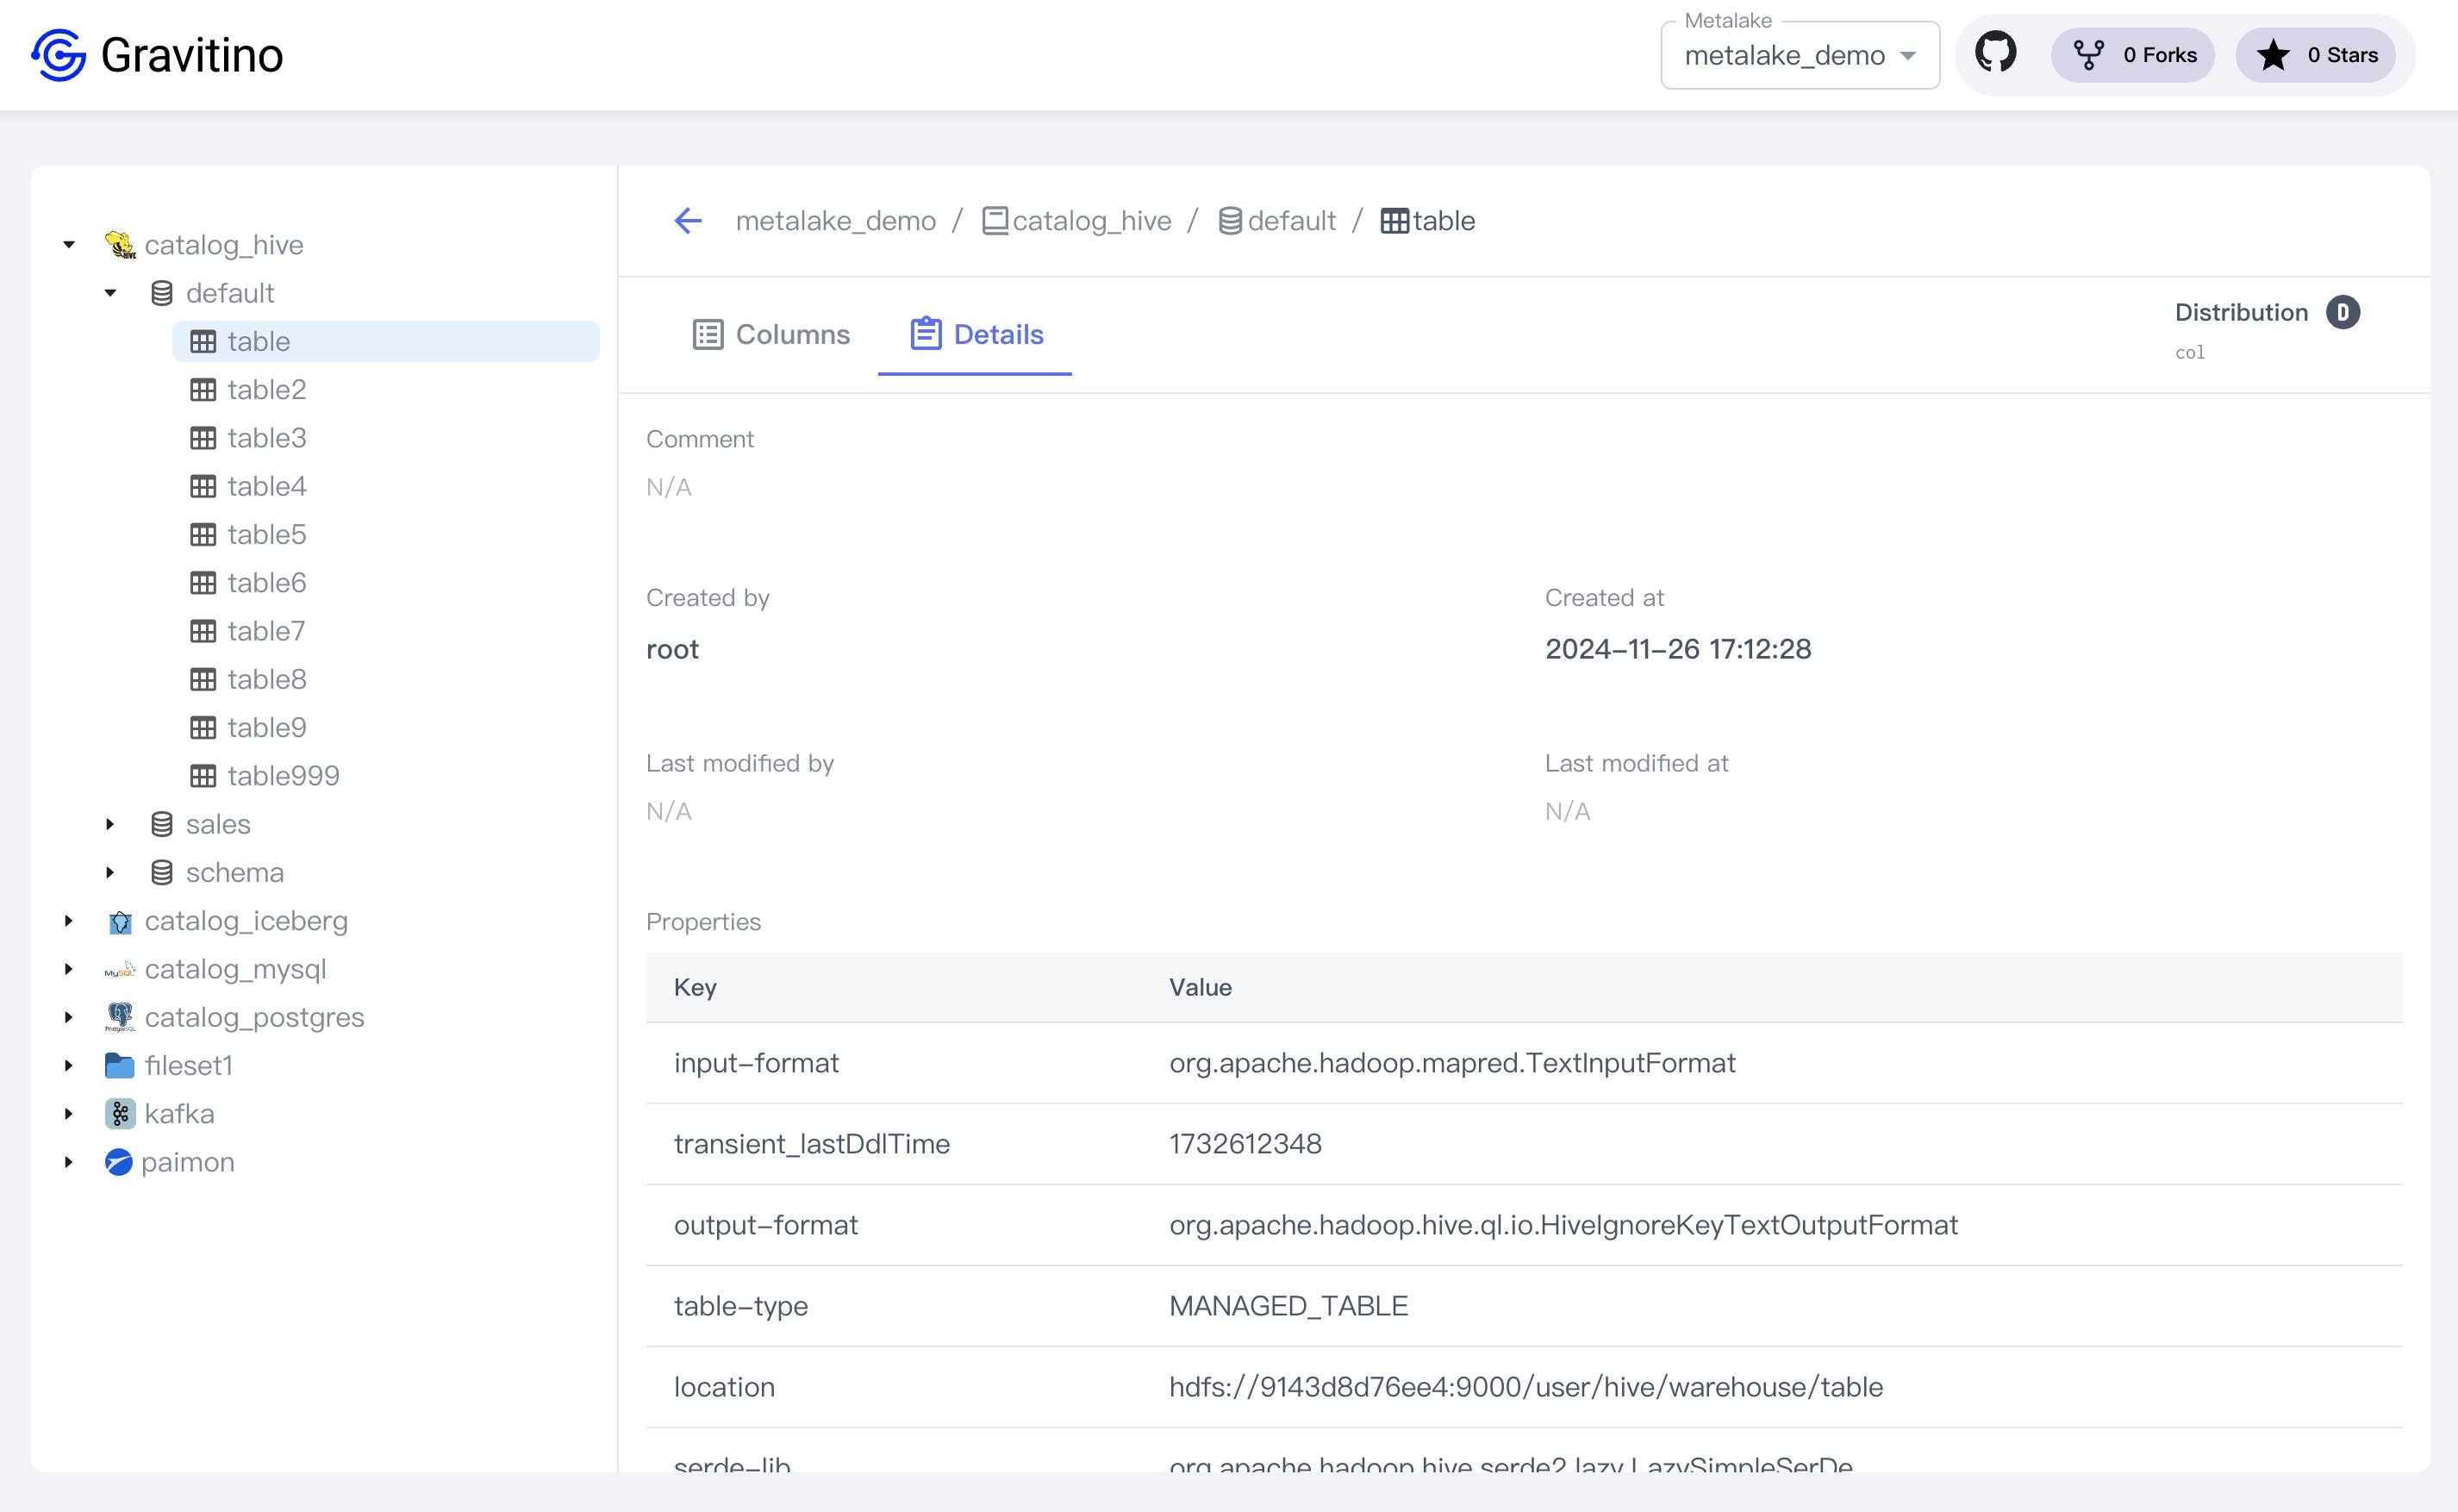2458x1512 pixels.
Task: Expand the catalog_iceberg tree node
Action: pyautogui.click(x=69, y=921)
